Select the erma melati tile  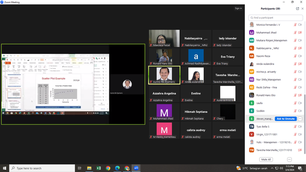[x=228, y=130]
